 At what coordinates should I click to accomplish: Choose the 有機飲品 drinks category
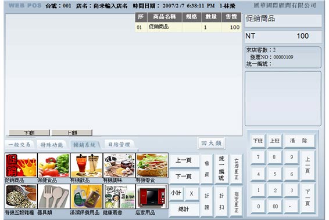click(87, 165)
